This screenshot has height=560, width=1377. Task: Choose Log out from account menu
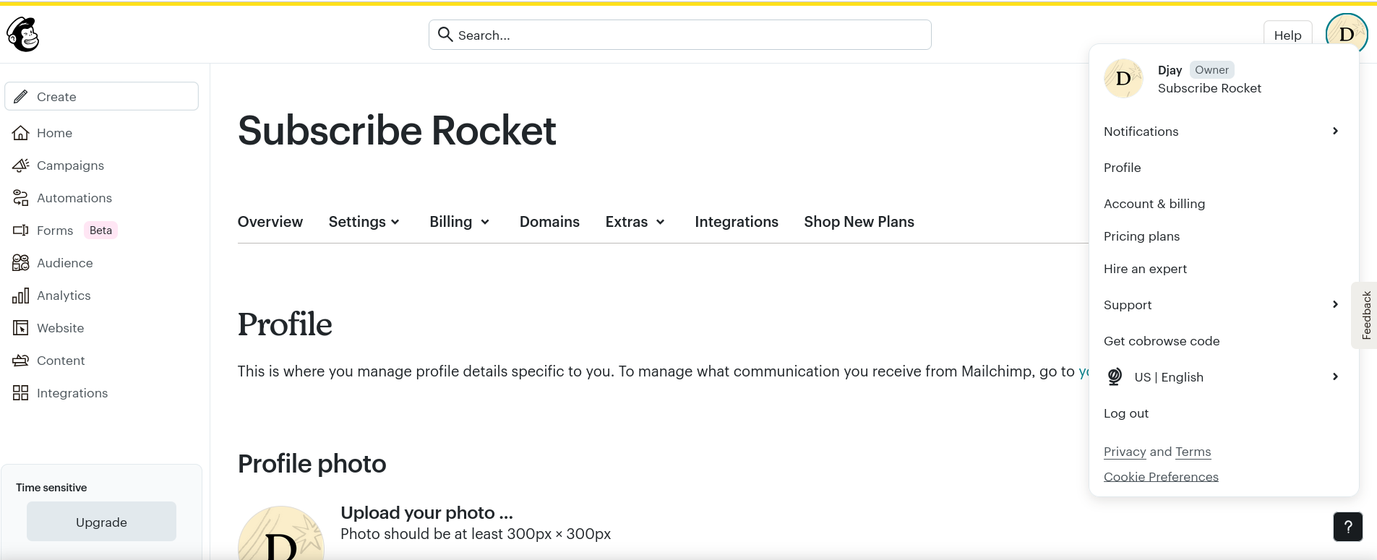[x=1125, y=413]
